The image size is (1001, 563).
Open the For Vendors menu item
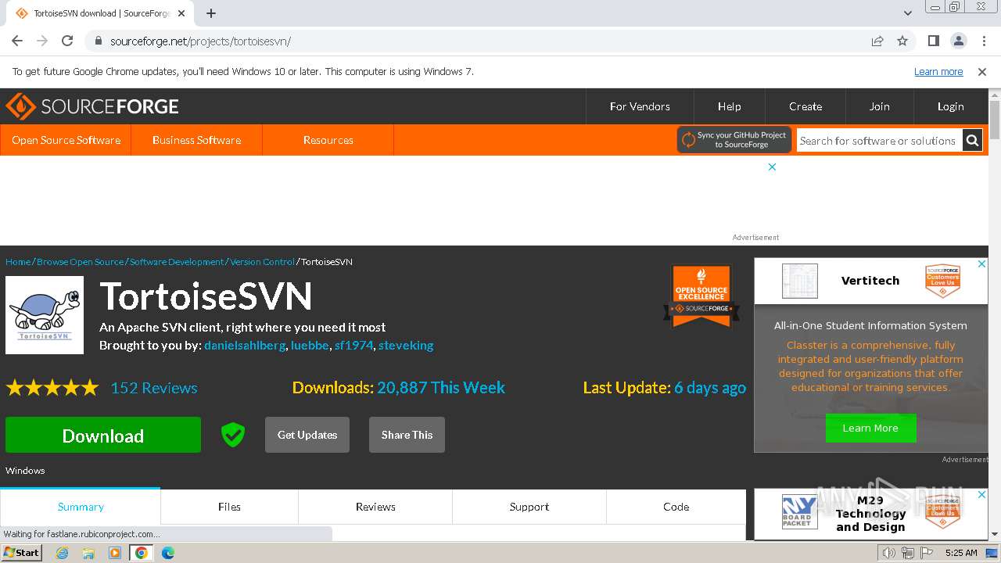click(640, 106)
